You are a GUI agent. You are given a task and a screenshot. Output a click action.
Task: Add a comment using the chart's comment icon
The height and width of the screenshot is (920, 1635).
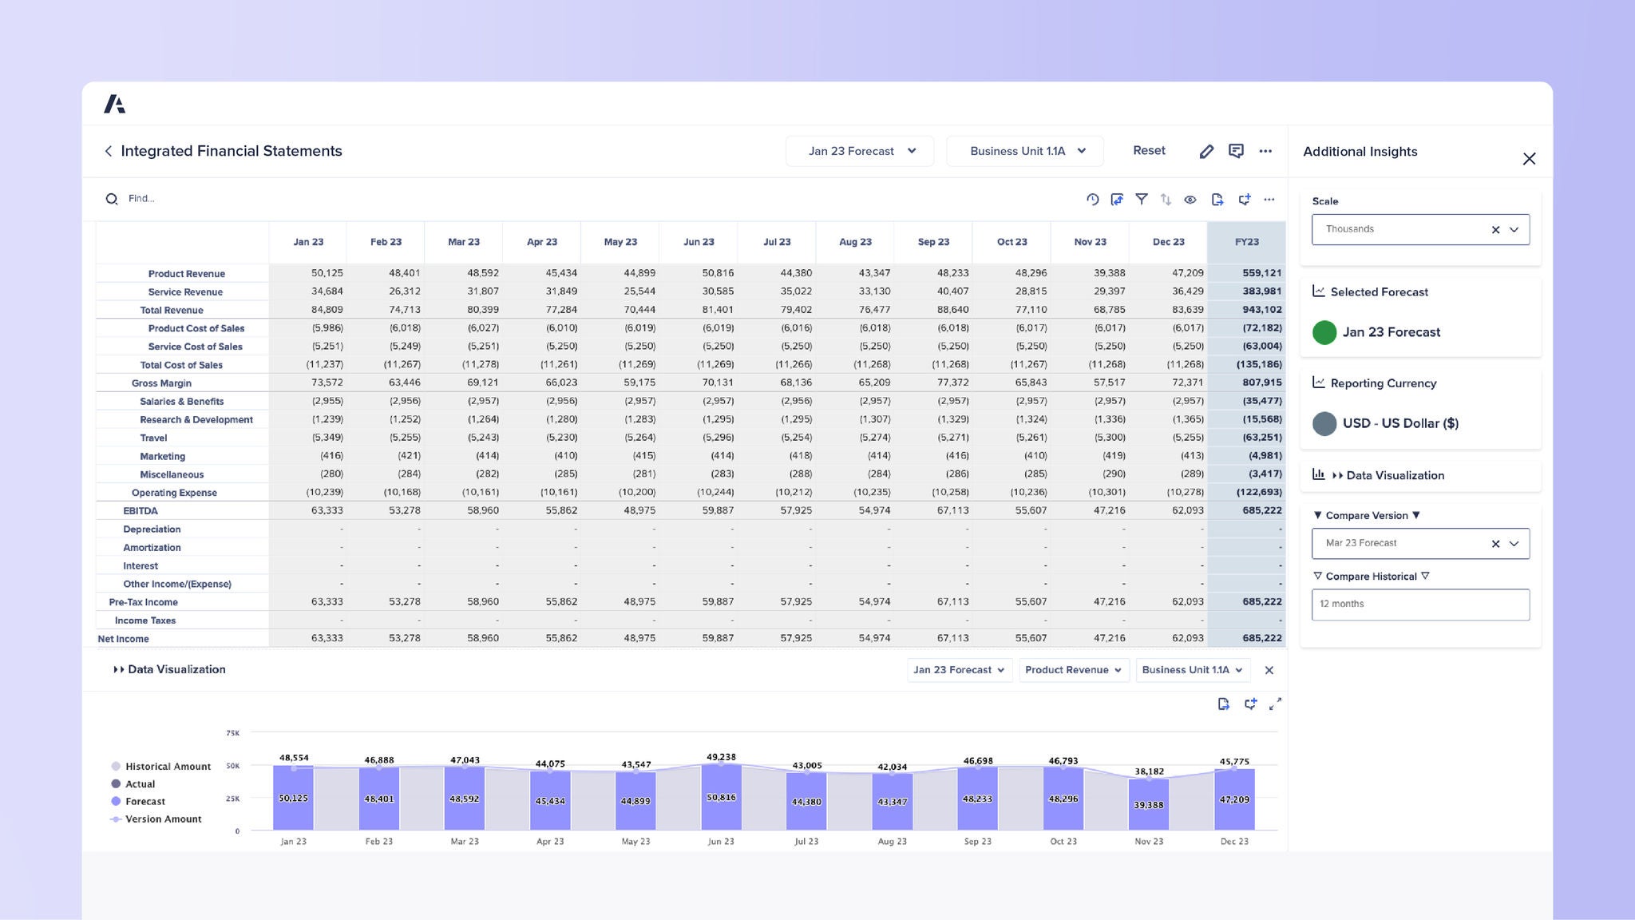(1251, 704)
